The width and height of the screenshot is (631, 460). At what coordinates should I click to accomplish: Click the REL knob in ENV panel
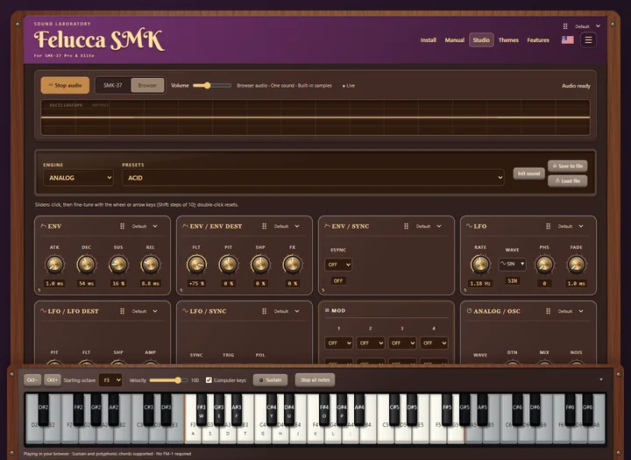coord(150,265)
